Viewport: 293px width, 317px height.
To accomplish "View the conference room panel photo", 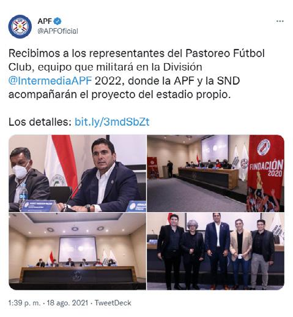I will [77, 251].
